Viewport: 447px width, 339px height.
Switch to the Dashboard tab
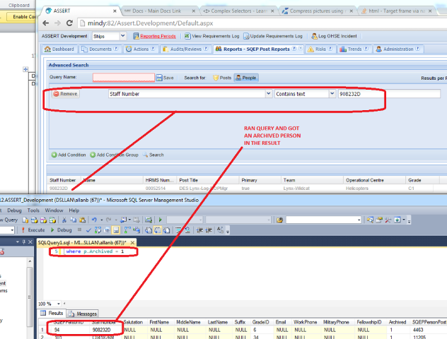tap(59, 49)
